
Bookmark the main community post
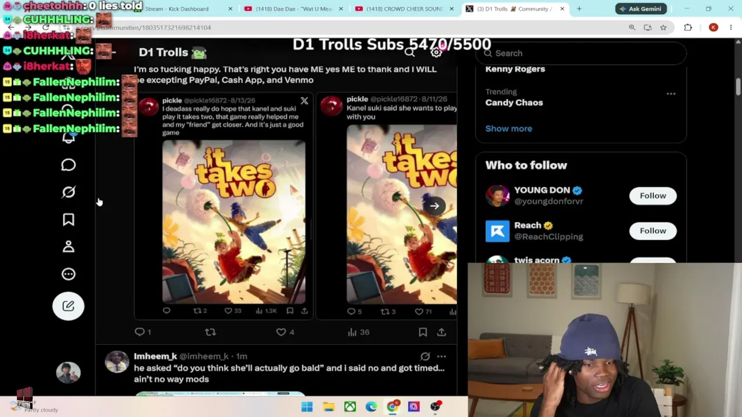tap(423, 332)
